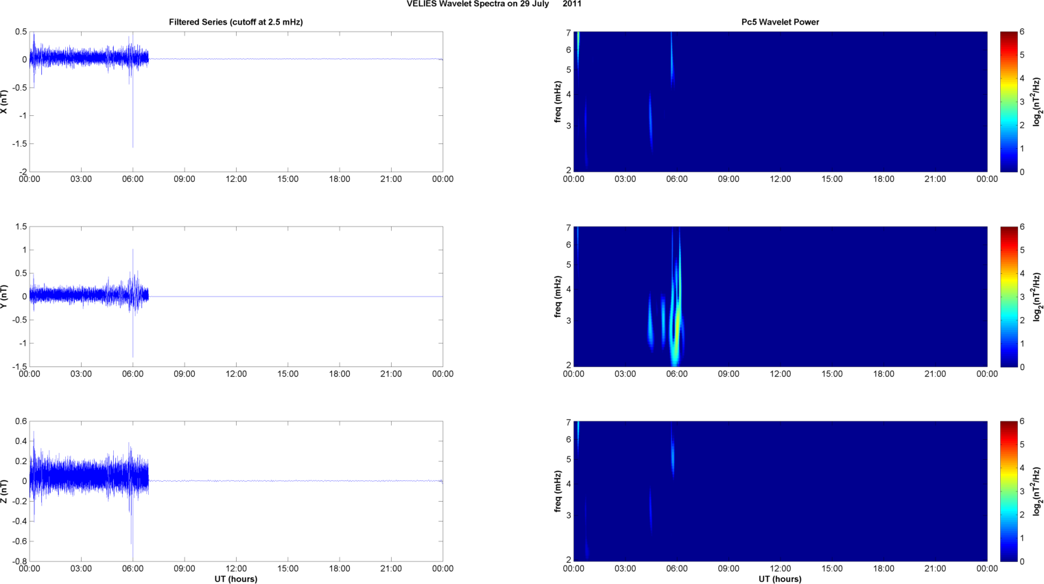Select the Y component filtered series waveform
Viewport: 1044px width, 584px height.
(89, 296)
